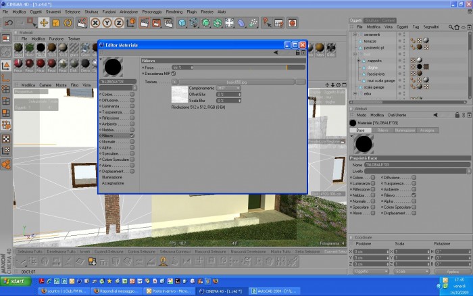Open the render settings clapperboard icon

tap(168, 23)
